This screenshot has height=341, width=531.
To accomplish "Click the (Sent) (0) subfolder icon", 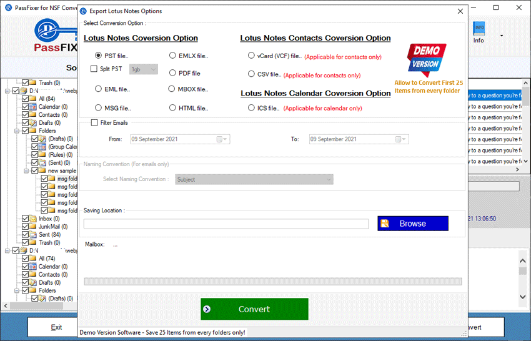I will tap(42, 162).
